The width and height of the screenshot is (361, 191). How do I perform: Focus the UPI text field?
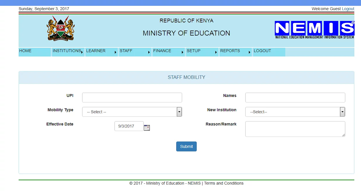coord(132,98)
